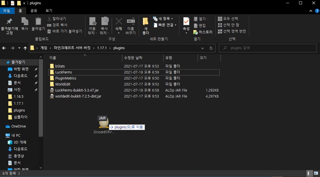Select the bStats folder
Screen dimensions: 320x177
point(134,66)
